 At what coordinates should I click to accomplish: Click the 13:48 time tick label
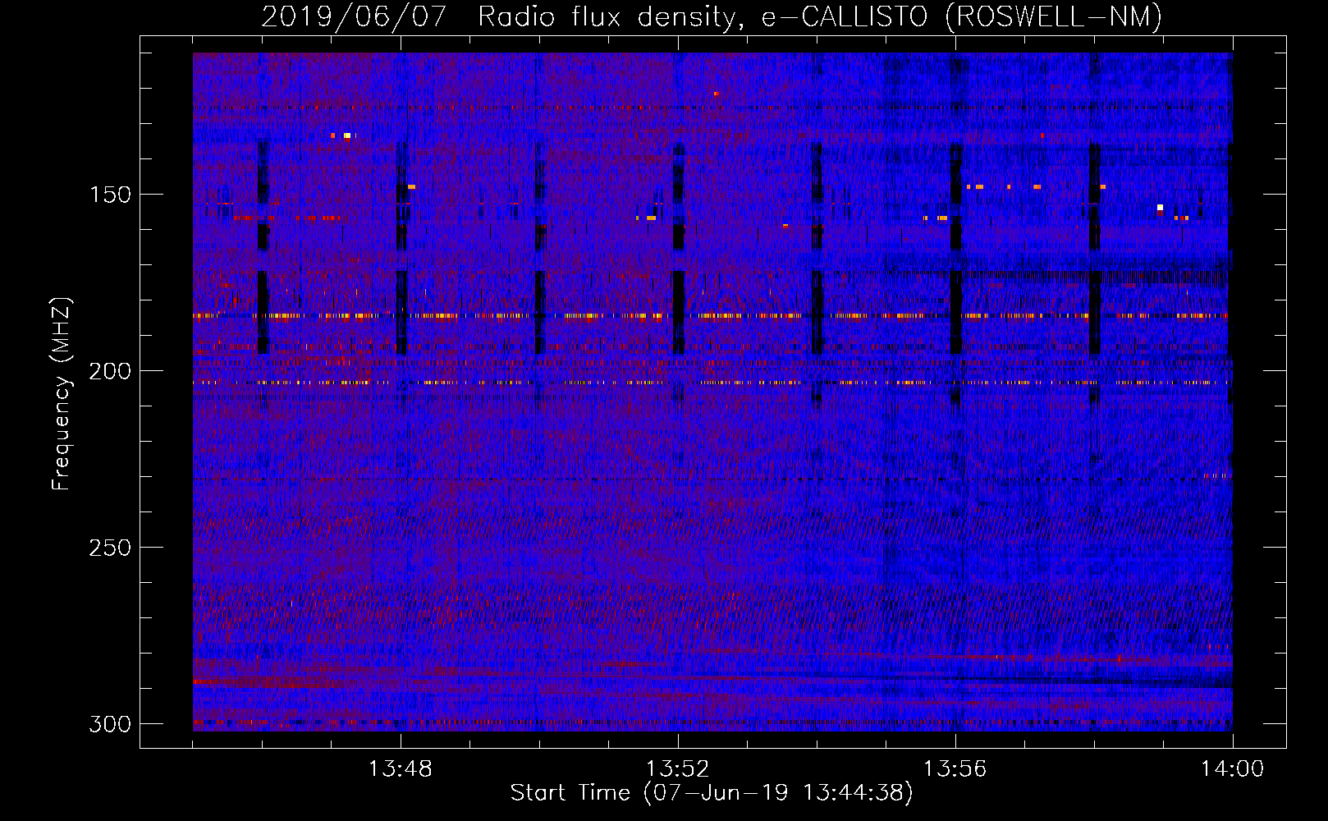pos(401,768)
